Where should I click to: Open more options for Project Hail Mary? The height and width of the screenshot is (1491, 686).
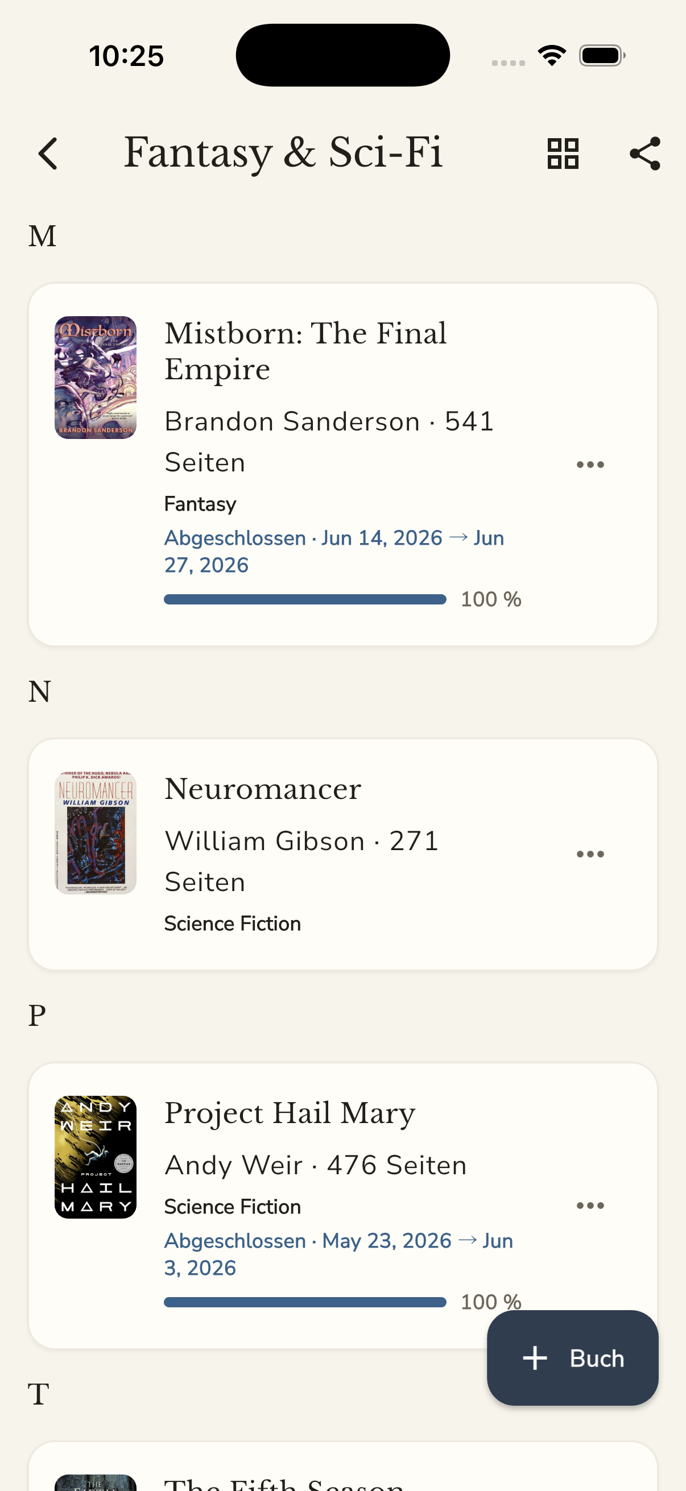590,1205
